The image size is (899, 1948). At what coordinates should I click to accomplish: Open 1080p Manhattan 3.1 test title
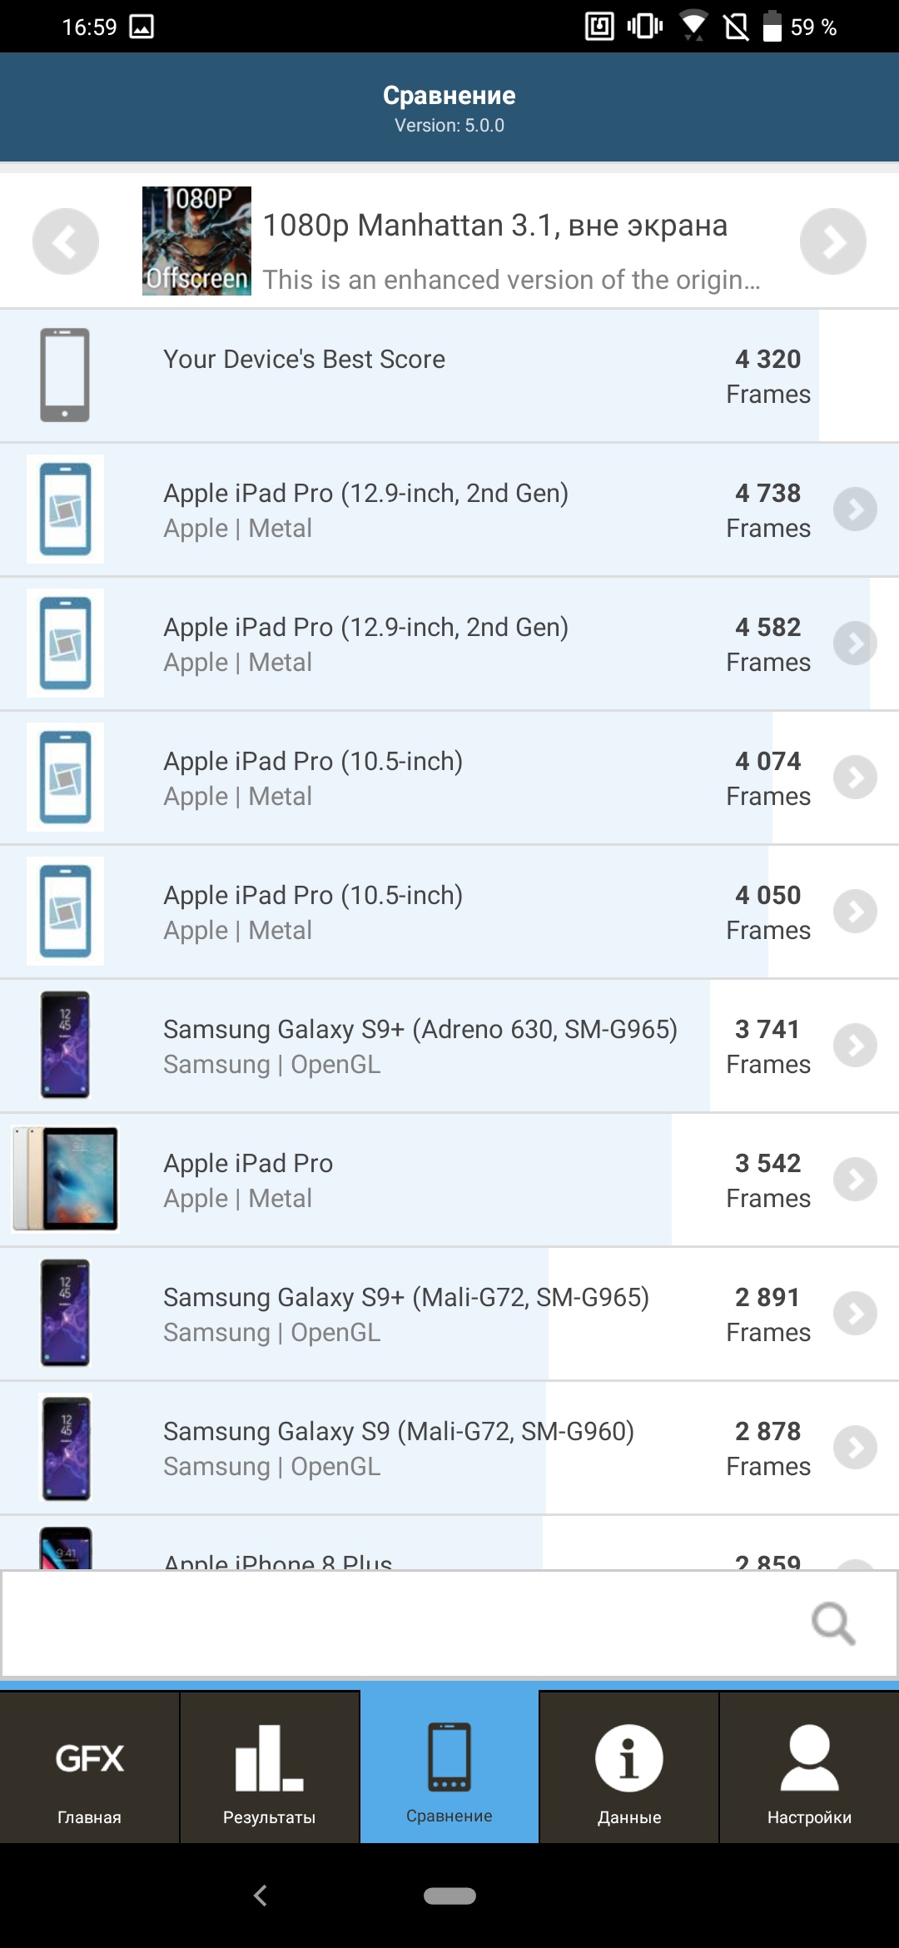tap(495, 226)
